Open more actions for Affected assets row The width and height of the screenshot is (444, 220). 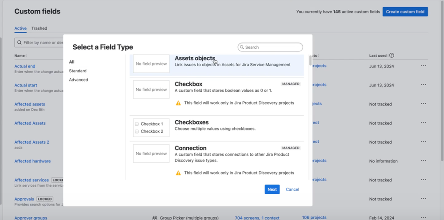pos(423,104)
